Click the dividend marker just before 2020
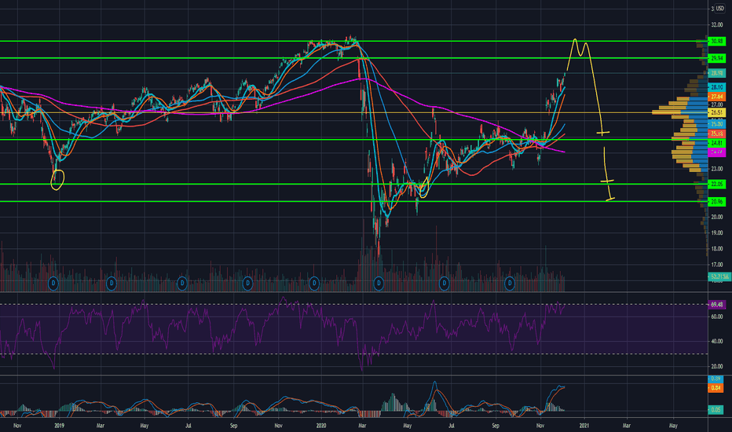The height and width of the screenshot is (432, 732). 314,283
